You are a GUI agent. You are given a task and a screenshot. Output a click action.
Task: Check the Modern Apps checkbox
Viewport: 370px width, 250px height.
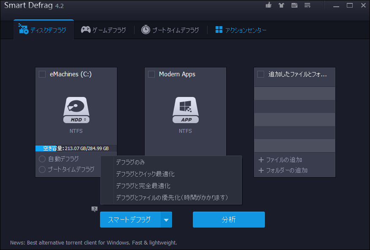(151, 74)
